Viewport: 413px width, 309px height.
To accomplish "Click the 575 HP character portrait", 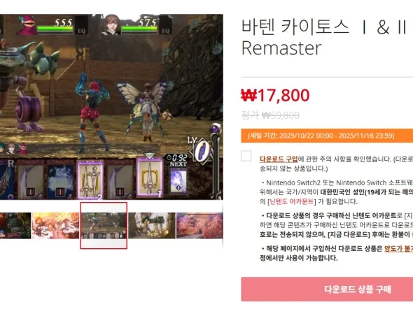I will [111, 24].
